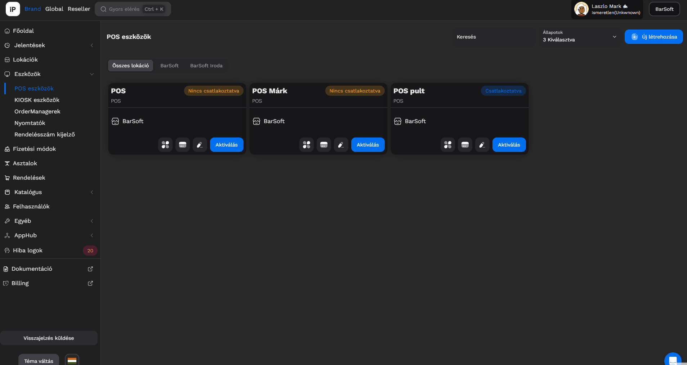Image resolution: width=687 pixels, height=365 pixels.
Task: Open KIOSK eszközök in the sidebar
Action: coord(37,100)
